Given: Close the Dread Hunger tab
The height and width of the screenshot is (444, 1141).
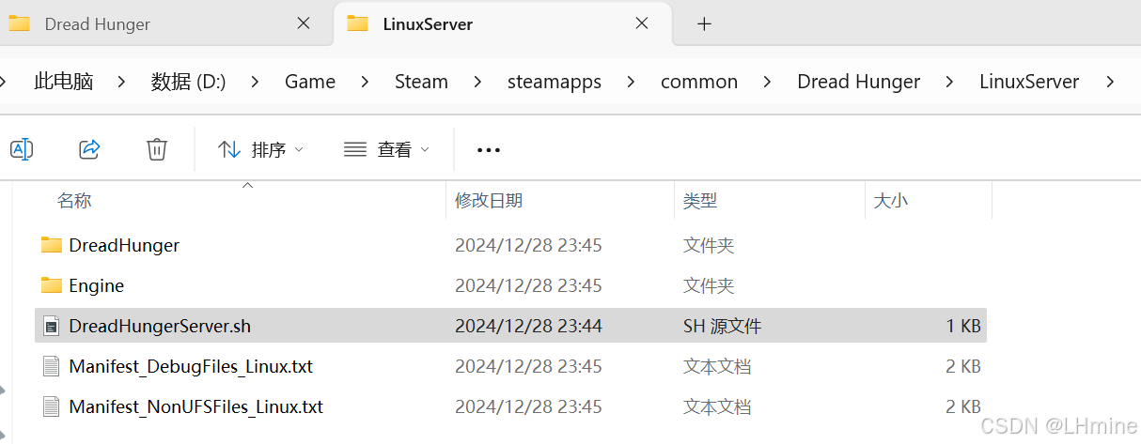Looking at the screenshot, I should (x=304, y=23).
